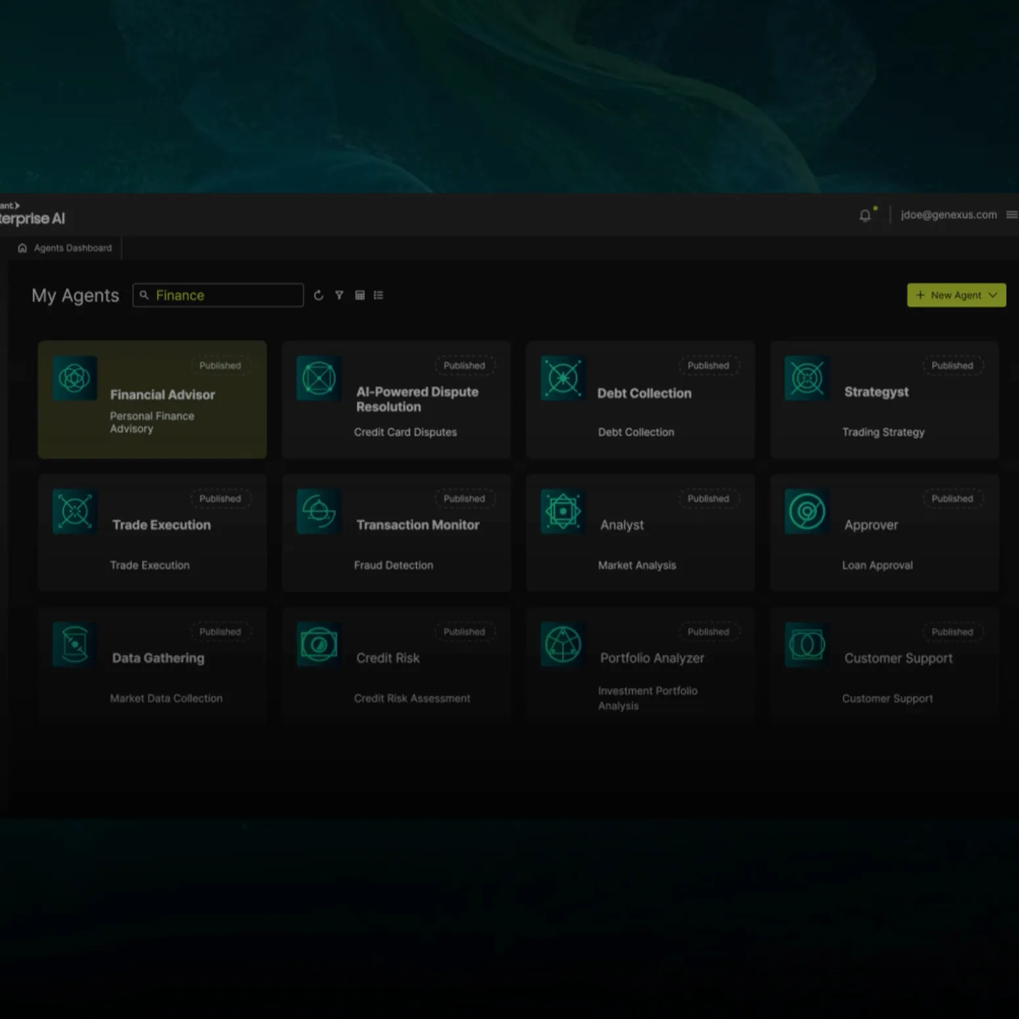Click jdoe@genexus.com account menu
Screen dimensions: 1019x1019
[x=948, y=215]
